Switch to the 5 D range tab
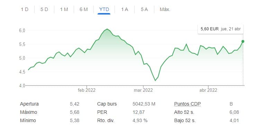 pyautogui.click(x=44, y=9)
